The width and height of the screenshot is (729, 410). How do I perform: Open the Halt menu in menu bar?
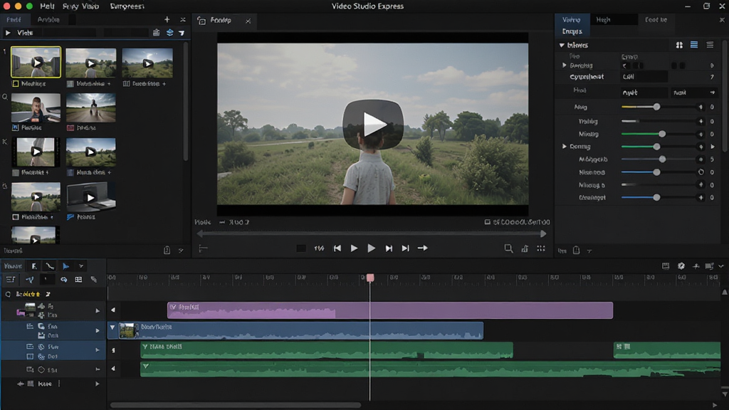[46, 6]
